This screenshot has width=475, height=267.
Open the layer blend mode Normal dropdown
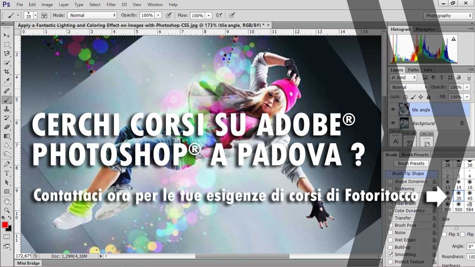[408, 87]
